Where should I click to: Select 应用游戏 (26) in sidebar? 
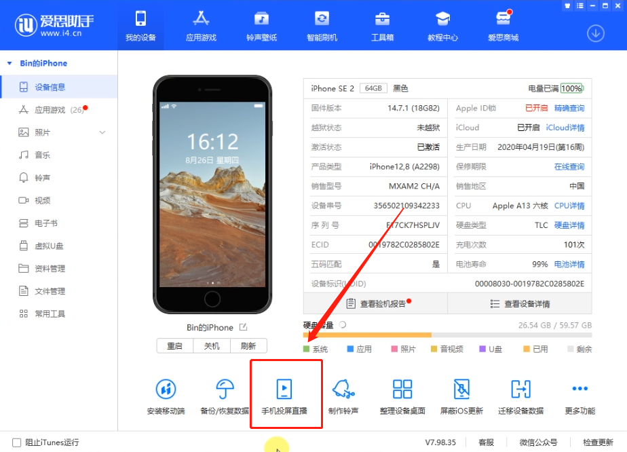[59, 109]
